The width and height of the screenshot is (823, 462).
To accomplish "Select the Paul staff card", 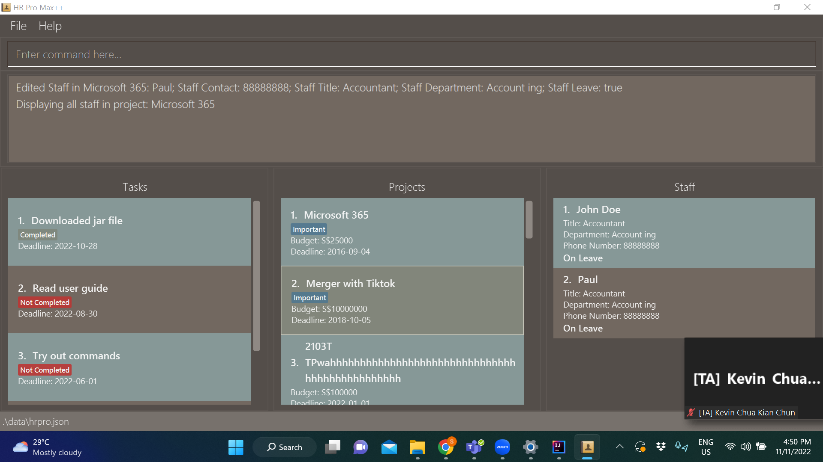I will 684,303.
